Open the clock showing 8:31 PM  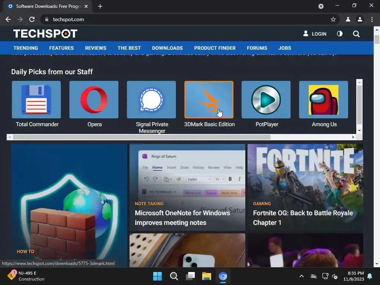(x=353, y=276)
